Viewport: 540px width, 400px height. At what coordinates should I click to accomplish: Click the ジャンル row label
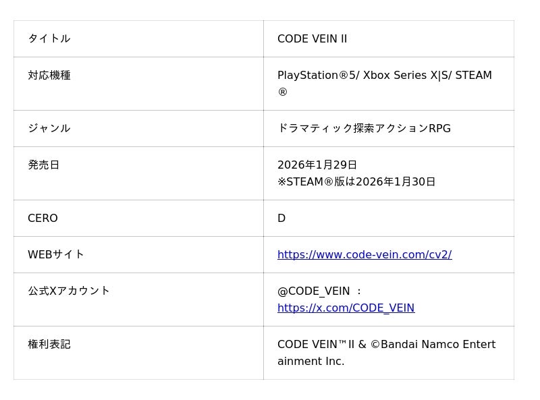[x=49, y=128]
